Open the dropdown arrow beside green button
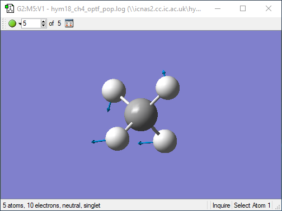 point(20,24)
